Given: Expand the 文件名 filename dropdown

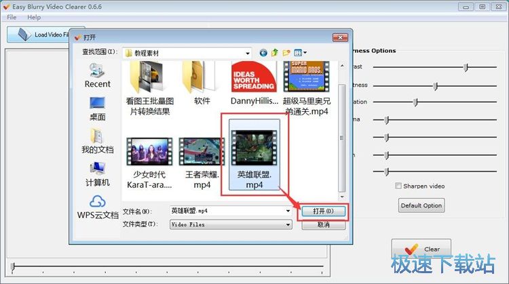Looking at the screenshot, I should [x=288, y=211].
